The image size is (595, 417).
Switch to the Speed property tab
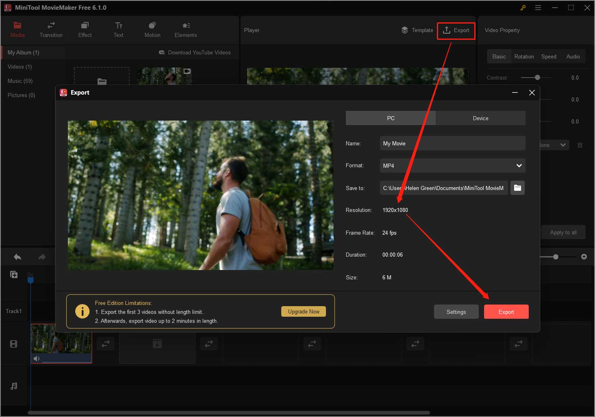(x=549, y=56)
